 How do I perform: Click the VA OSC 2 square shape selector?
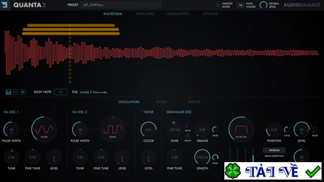[x=113, y=129]
